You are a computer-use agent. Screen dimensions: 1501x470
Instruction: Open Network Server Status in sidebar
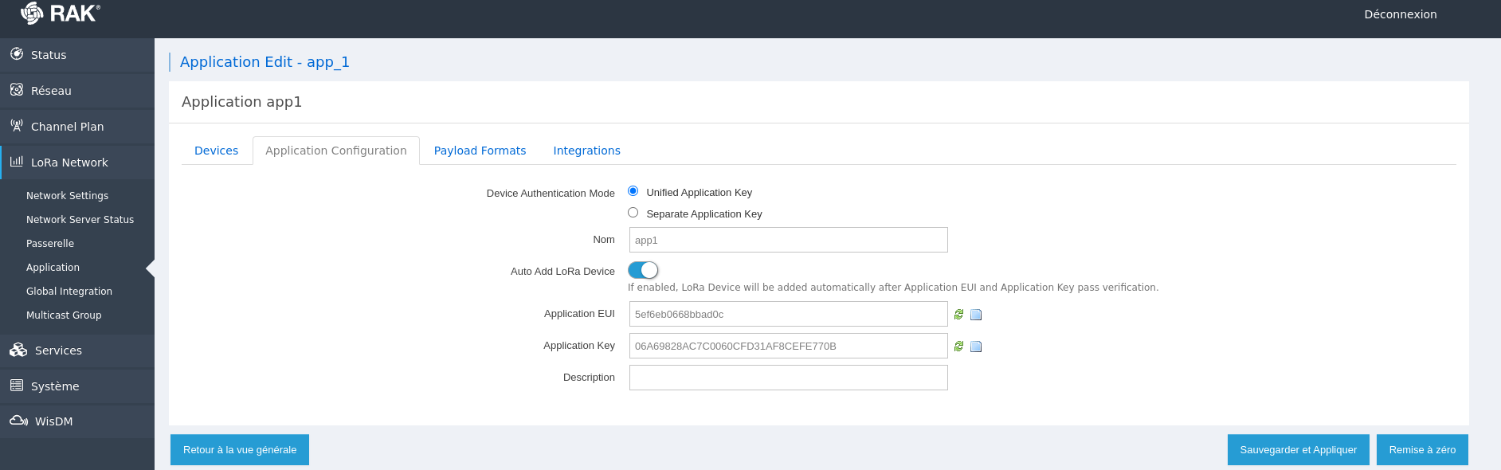coord(80,220)
